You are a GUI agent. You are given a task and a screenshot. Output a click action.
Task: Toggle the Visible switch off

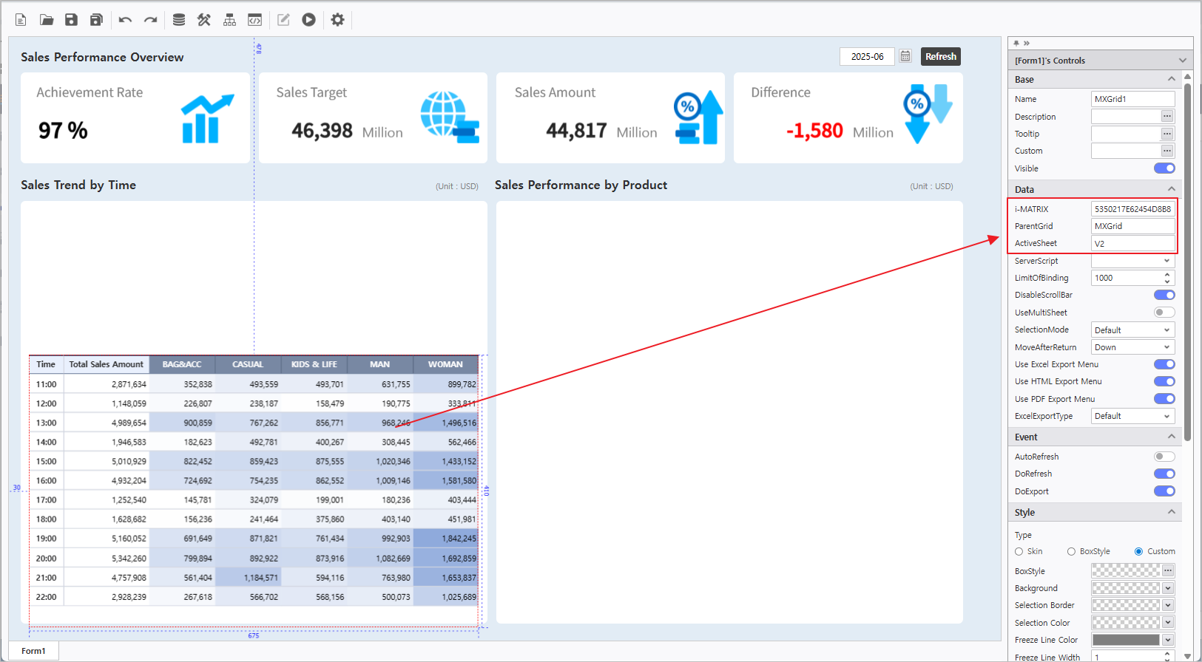pyautogui.click(x=1164, y=168)
